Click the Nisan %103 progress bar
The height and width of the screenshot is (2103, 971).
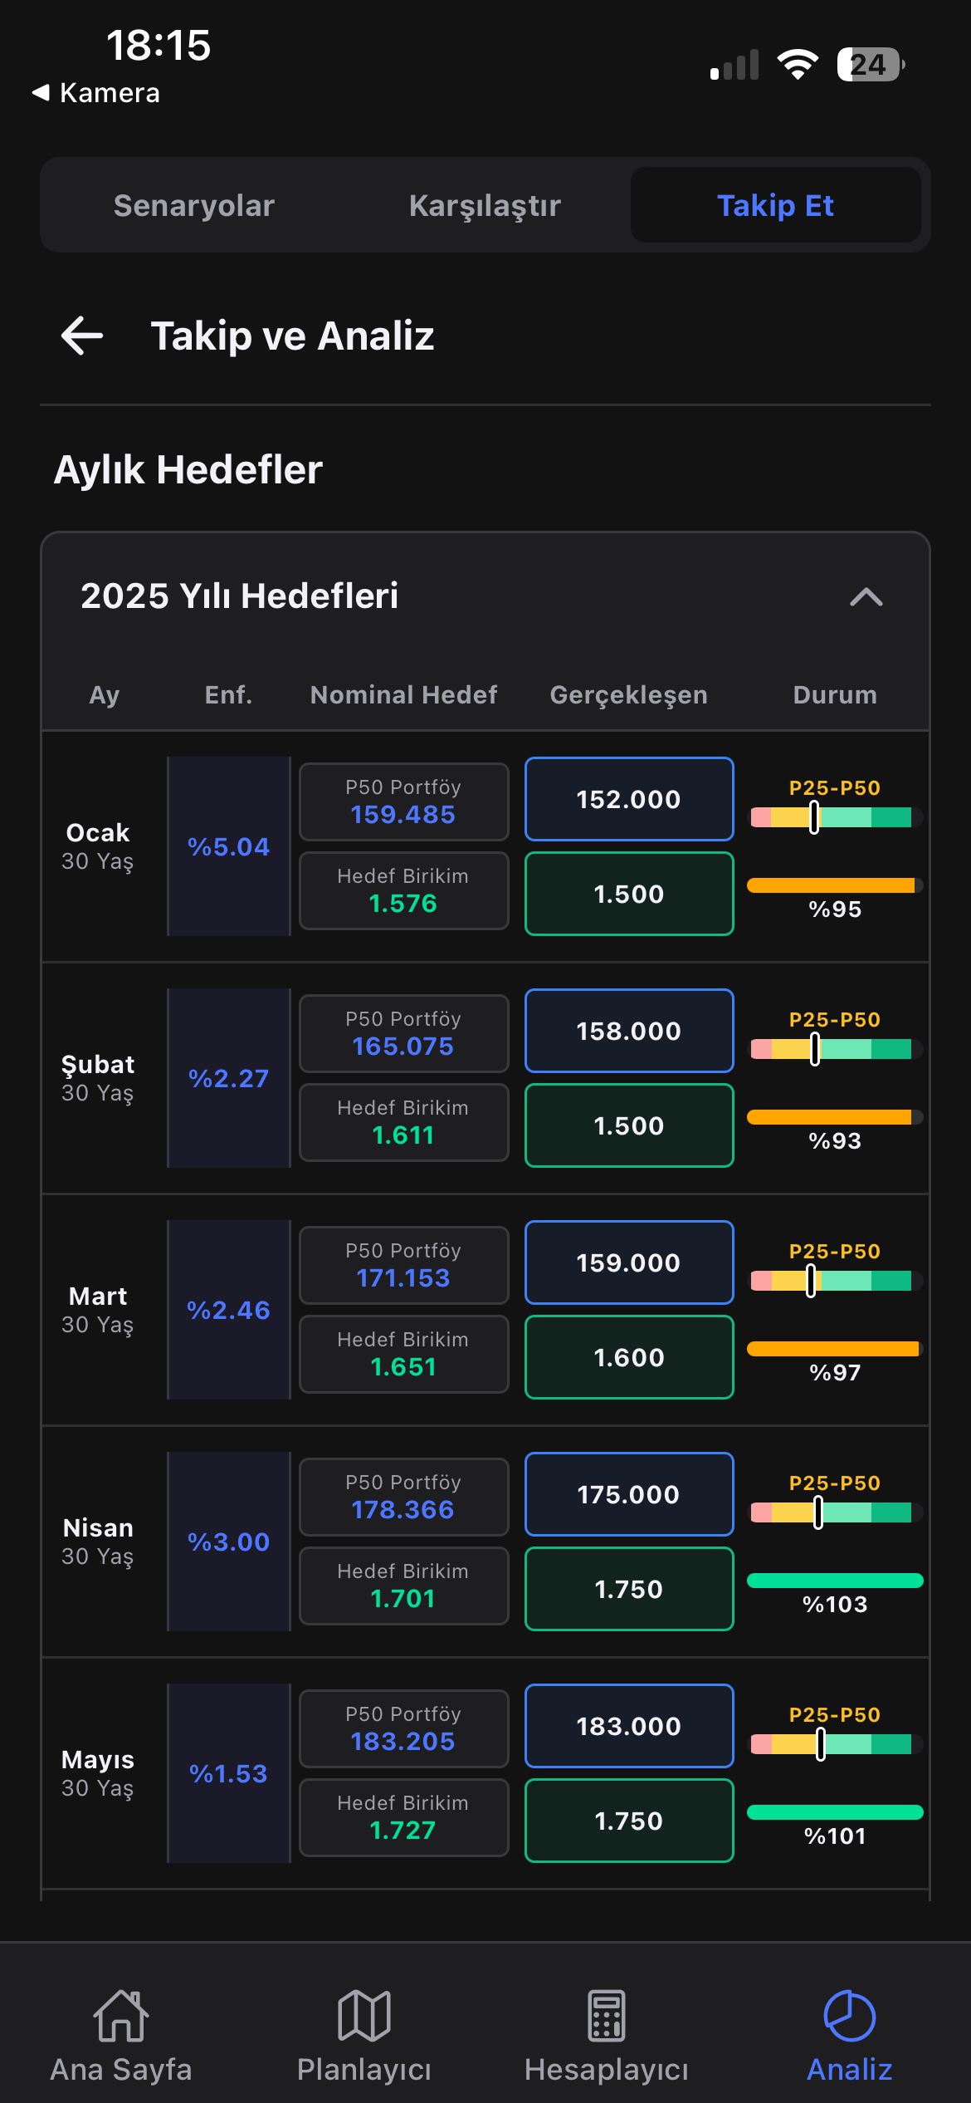pyautogui.click(x=835, y=1581)
